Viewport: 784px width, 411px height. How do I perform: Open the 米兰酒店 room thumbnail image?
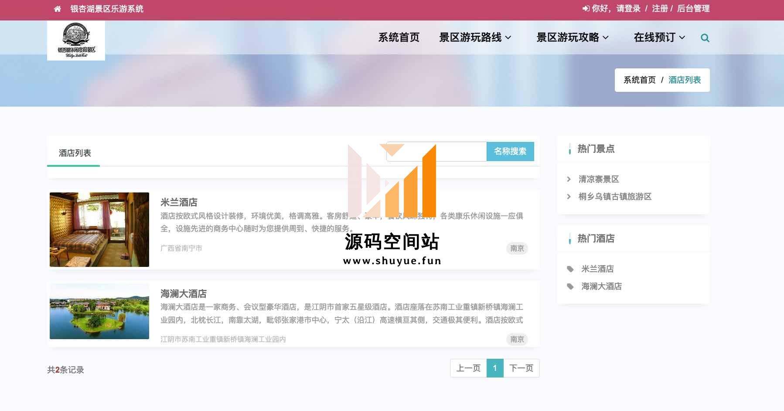pos(99,229)
